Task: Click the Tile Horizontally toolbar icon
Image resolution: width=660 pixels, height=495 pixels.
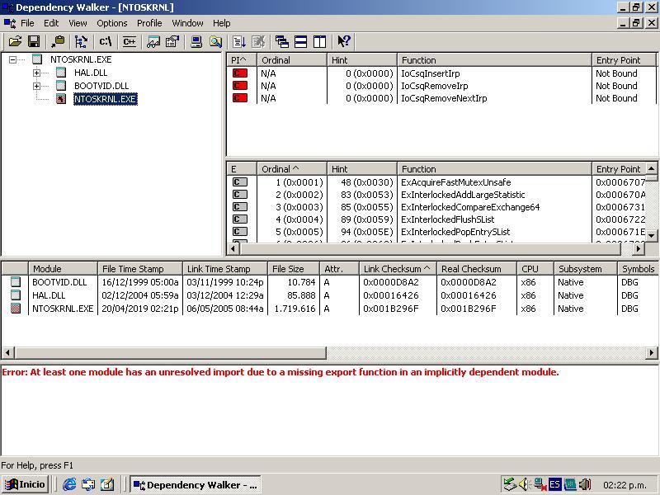Action: tap(300, 41)
